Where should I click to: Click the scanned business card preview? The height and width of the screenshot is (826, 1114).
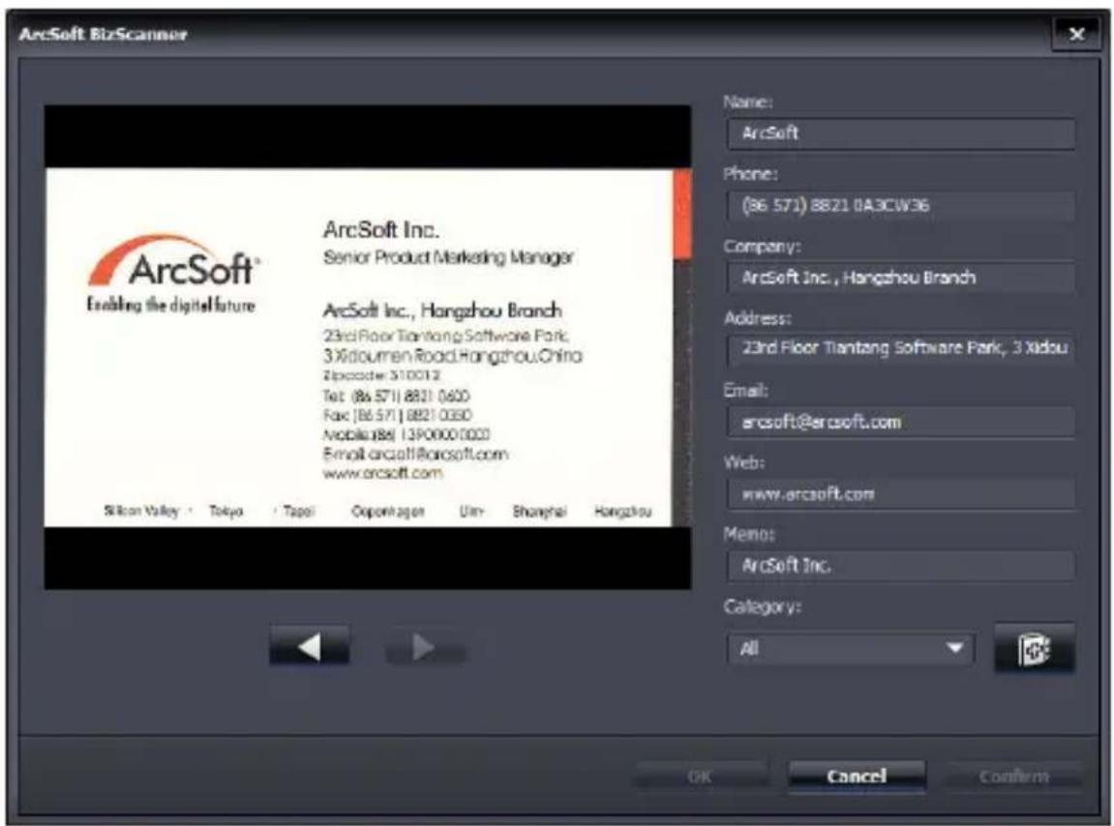tap(368, 347)
